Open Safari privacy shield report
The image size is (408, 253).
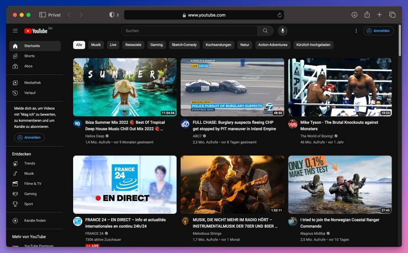[112, 15]
